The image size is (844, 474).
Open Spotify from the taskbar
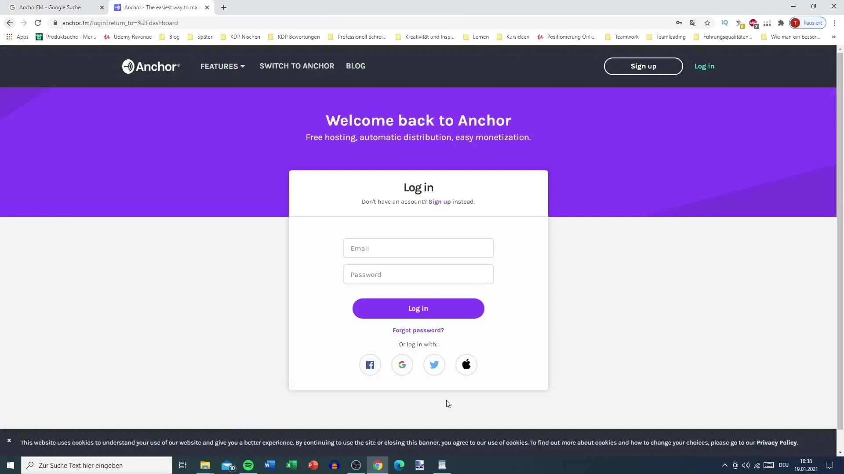pos(248,465)
